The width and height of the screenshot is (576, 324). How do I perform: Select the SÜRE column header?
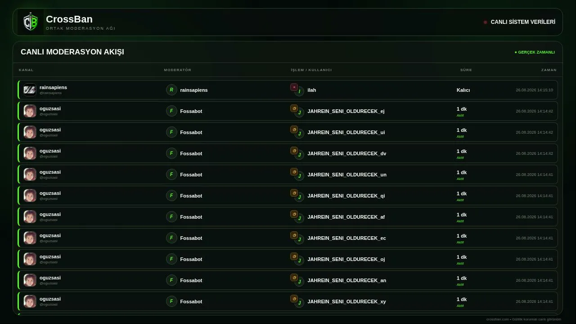coord(466,70)
